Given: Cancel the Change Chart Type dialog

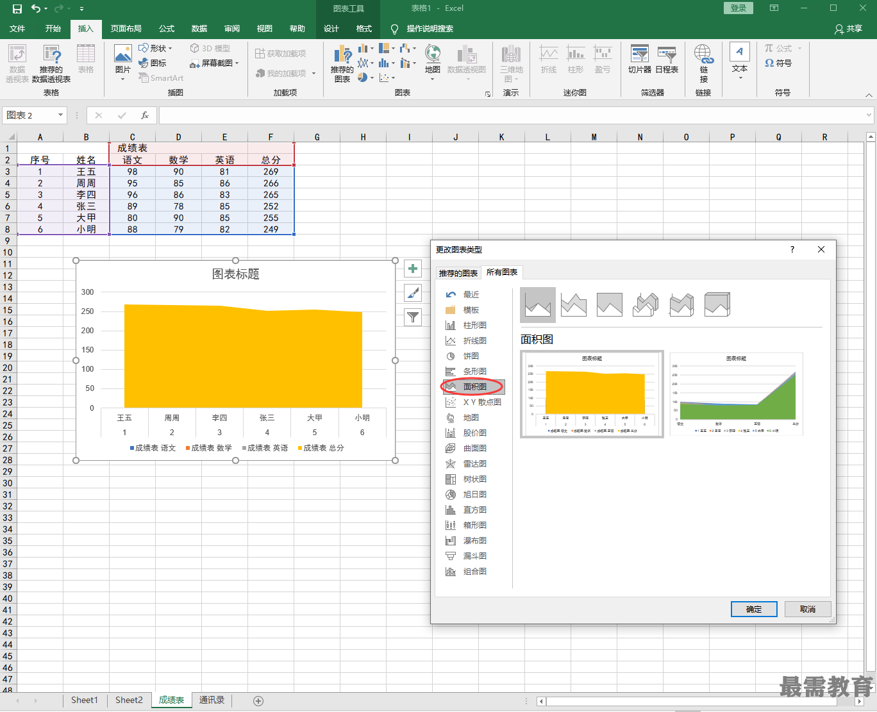Looking at the screenshot, I should tap(808, 609).
